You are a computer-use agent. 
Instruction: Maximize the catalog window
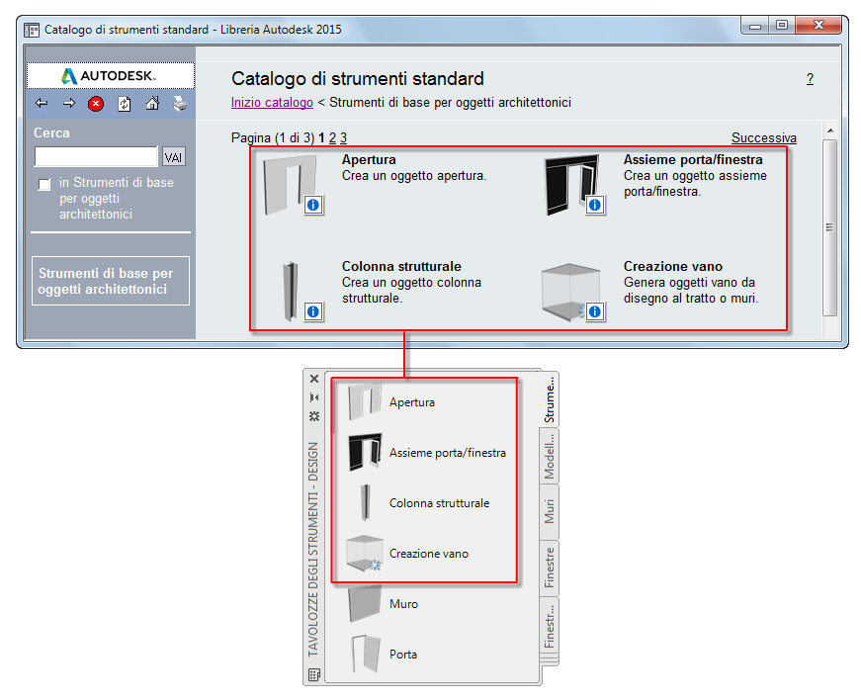[782, 26]
